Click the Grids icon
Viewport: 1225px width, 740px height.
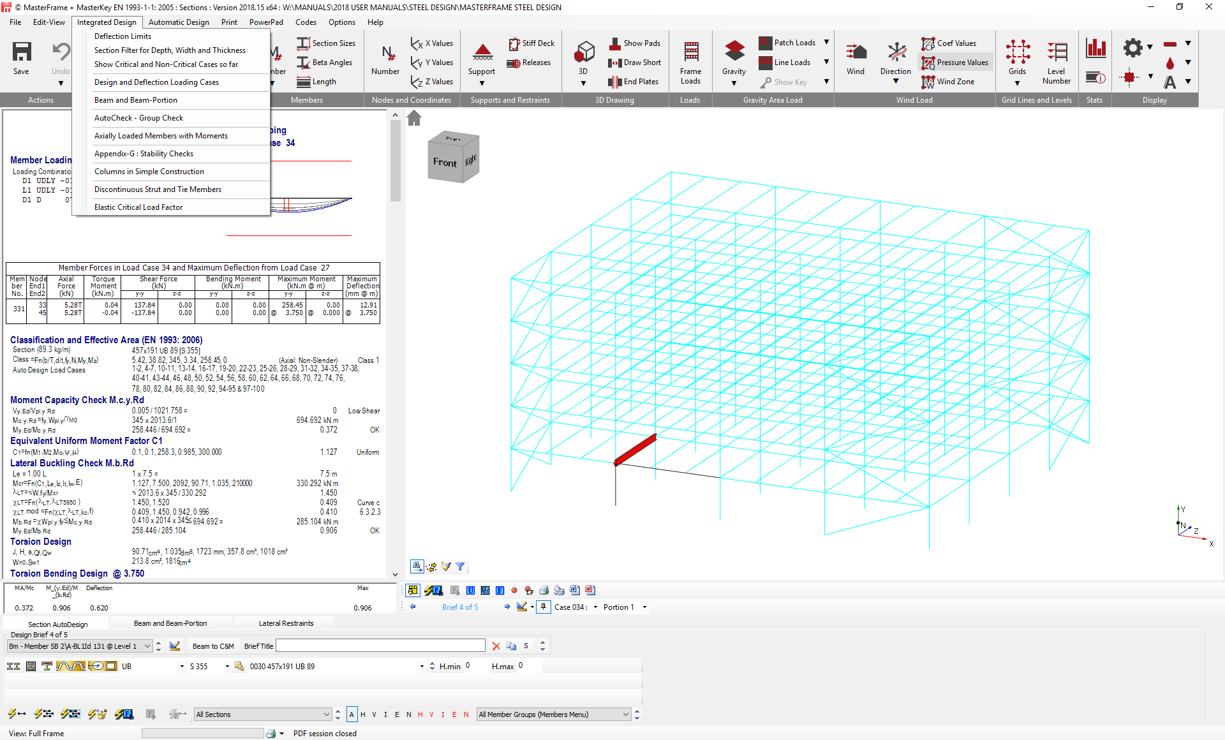click(1017, 52)
